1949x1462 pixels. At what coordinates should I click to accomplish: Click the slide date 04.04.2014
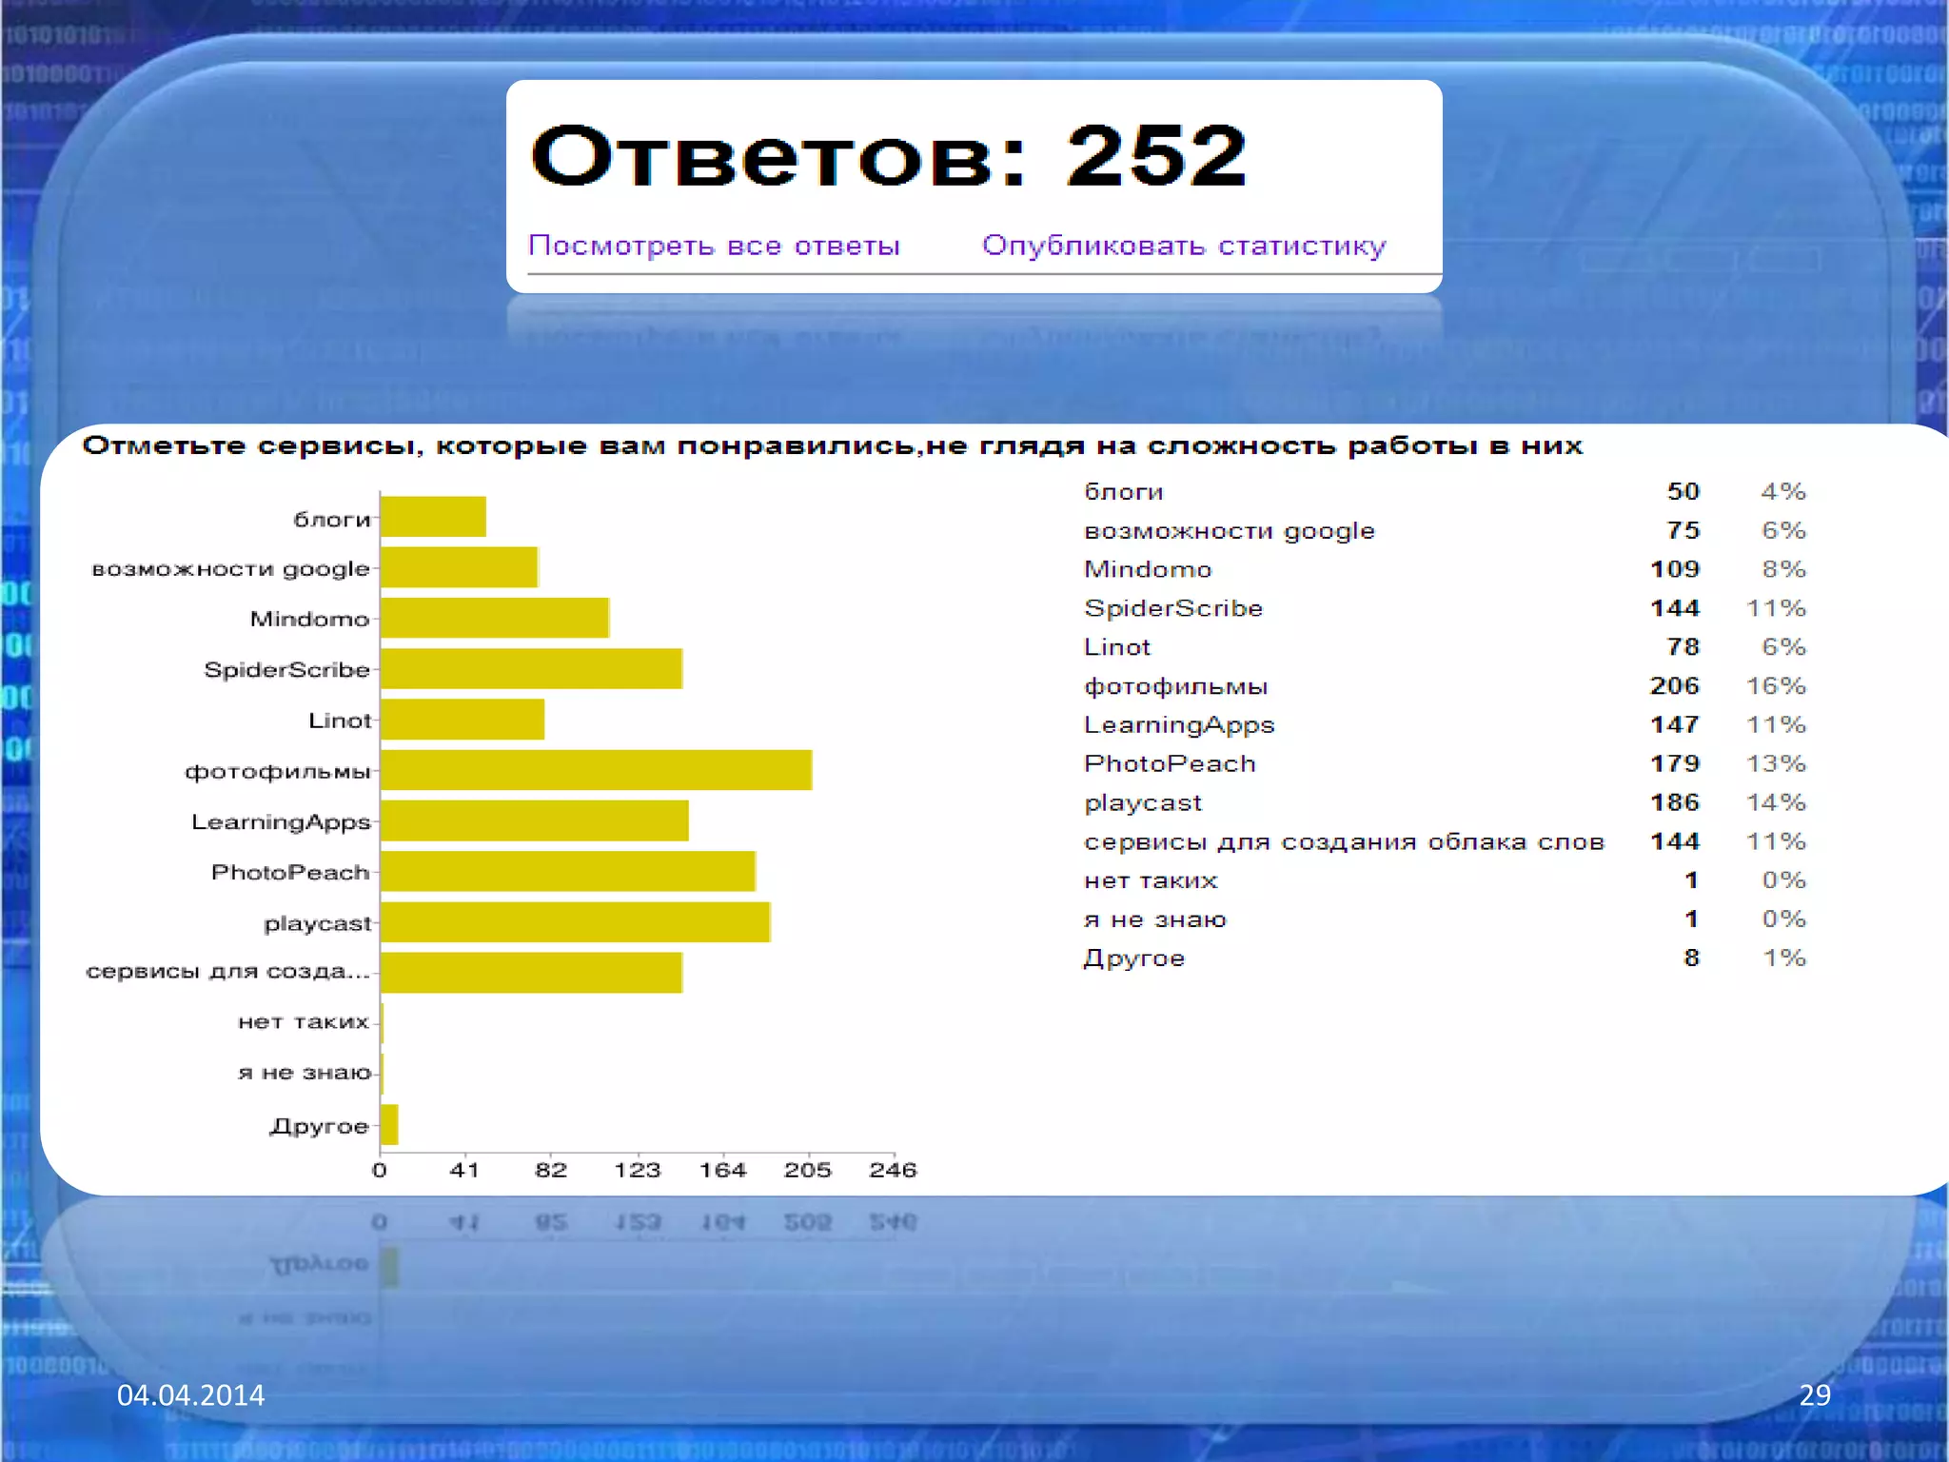point(190,1395)
